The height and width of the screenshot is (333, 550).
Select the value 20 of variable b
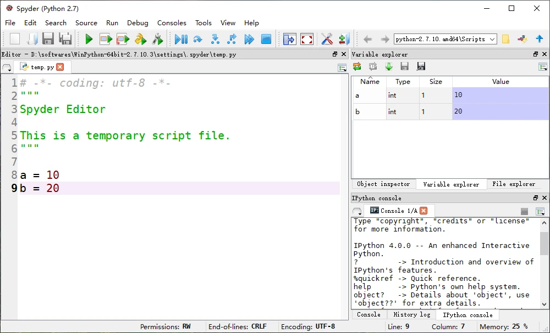click(x=501, y=111)
